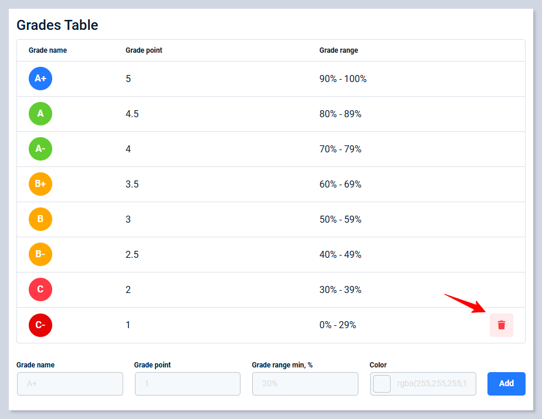Click the Grade name column header
Screen dimensions: 542x419
[x=48, y=50]
